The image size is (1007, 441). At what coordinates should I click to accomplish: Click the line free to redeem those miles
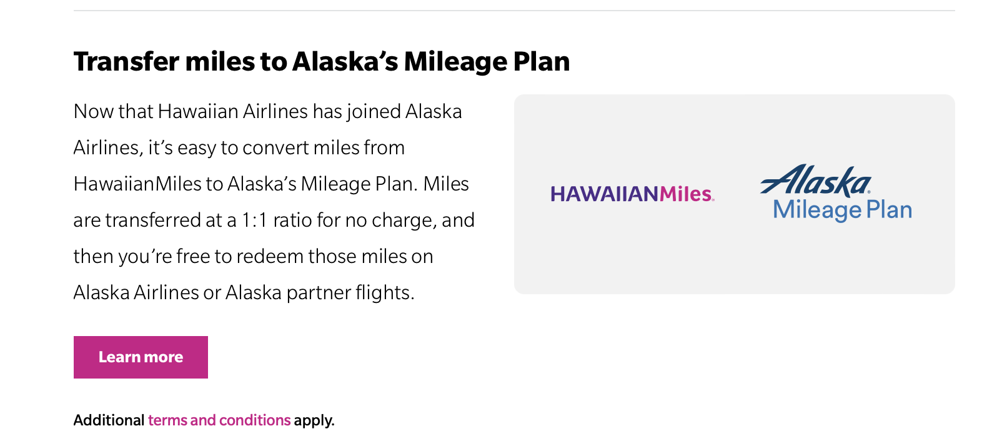(x=253, y=257)
